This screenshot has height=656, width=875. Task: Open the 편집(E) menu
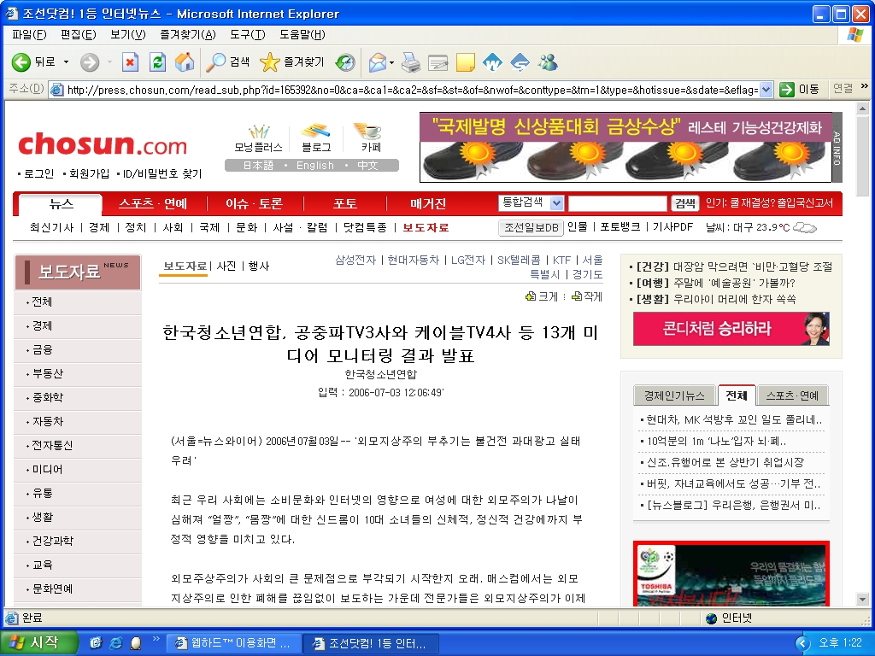point(78,34)
